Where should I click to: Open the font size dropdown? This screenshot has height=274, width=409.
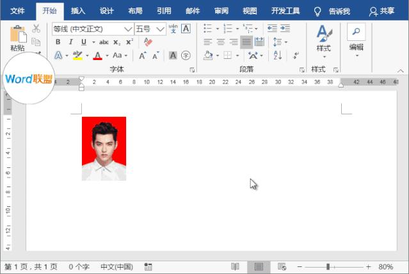pyautogui.click(x=160, y=29)
